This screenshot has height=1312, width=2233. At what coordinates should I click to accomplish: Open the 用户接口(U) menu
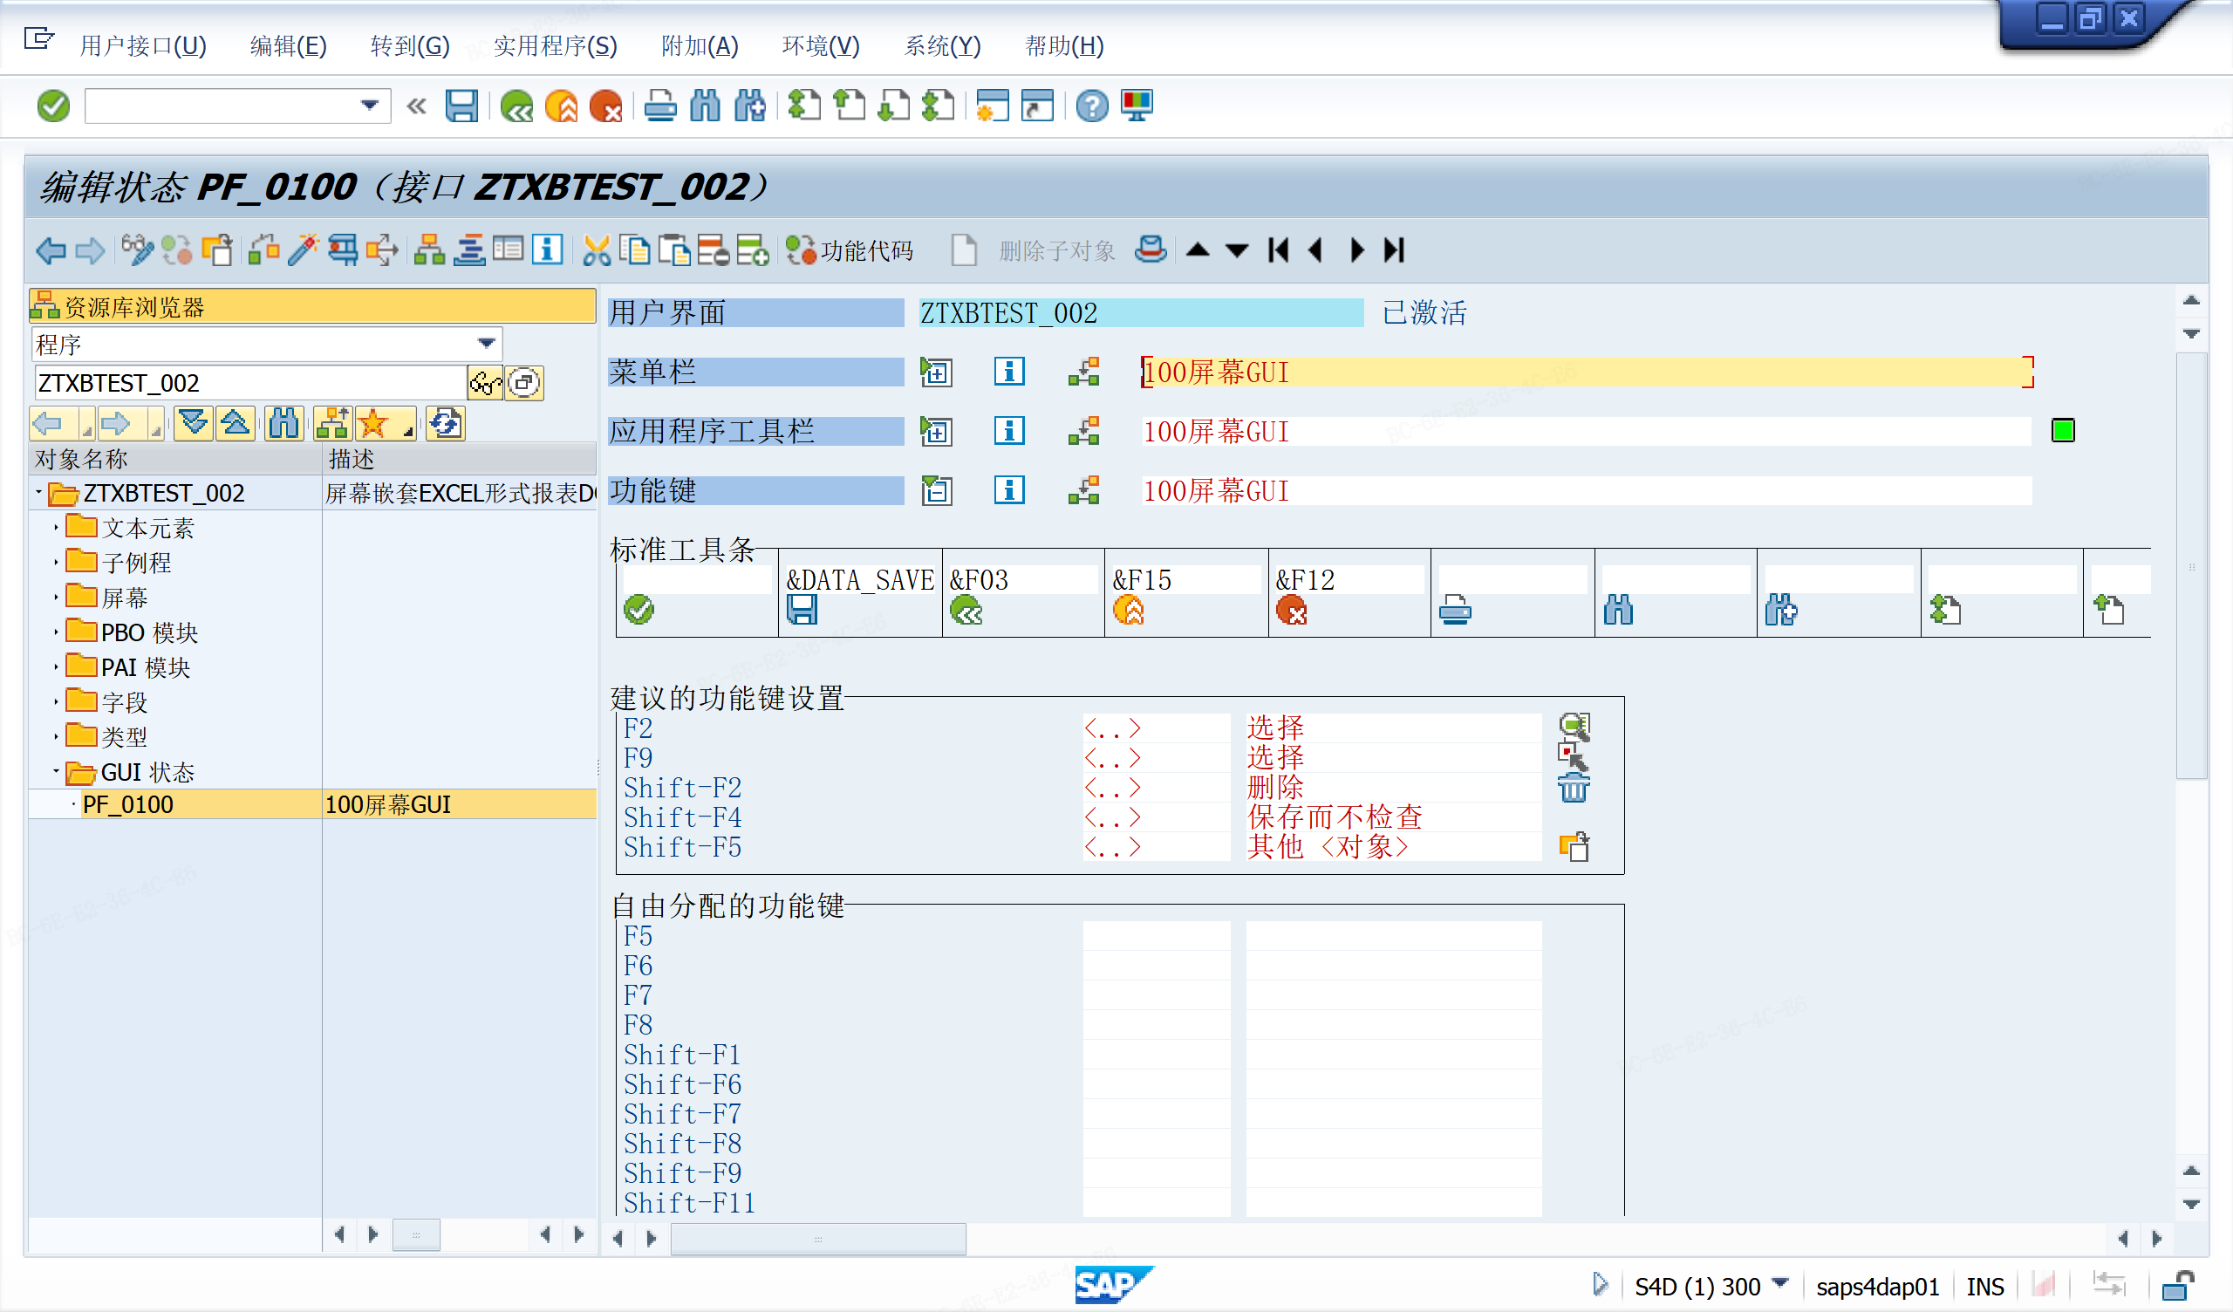(x=143, y=46)
